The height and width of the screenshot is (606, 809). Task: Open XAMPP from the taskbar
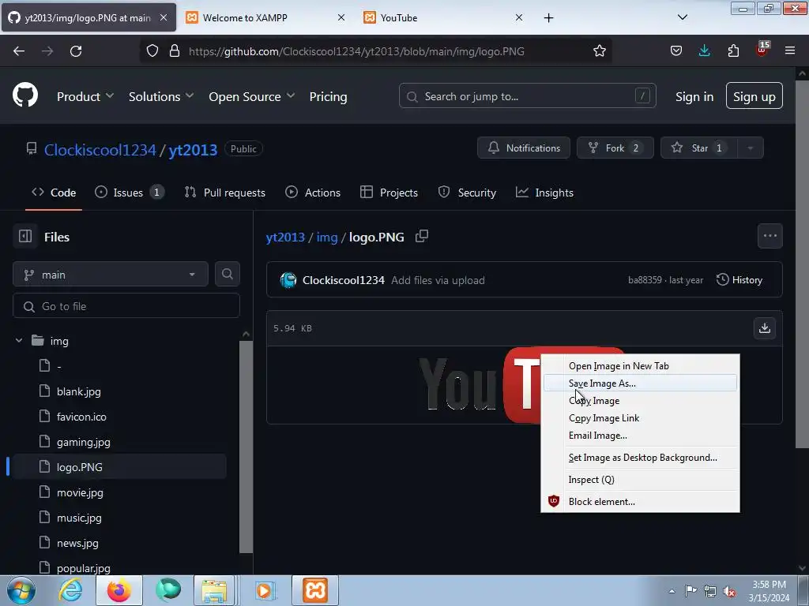click(x=315, y=590)
